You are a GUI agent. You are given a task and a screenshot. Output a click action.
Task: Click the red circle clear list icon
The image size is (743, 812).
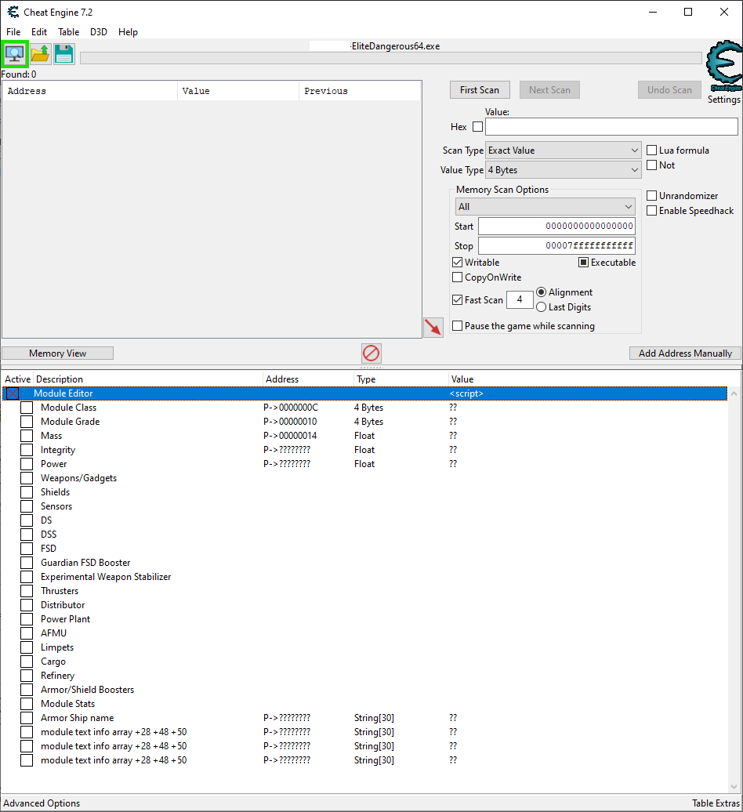click(x=371, y=353)
